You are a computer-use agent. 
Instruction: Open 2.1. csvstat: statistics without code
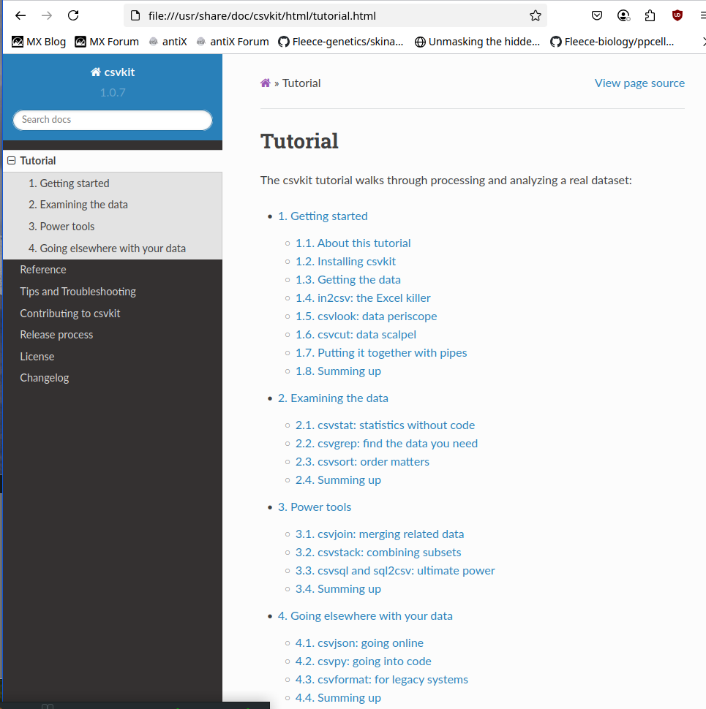tap(385, 425)
